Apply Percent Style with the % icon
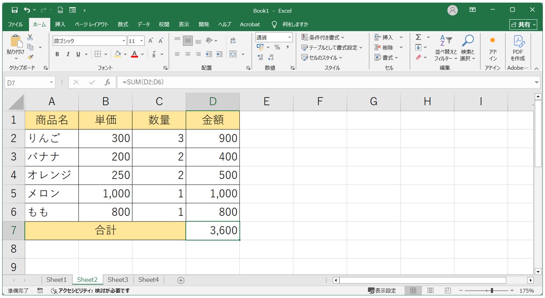 (277, 47)
